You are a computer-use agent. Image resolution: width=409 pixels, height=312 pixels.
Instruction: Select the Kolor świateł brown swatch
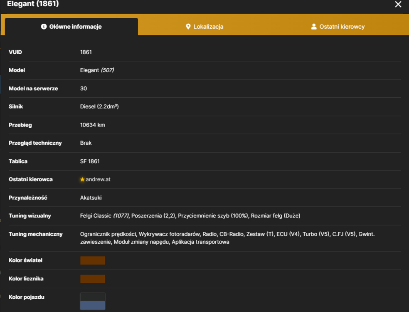(93, 260)
